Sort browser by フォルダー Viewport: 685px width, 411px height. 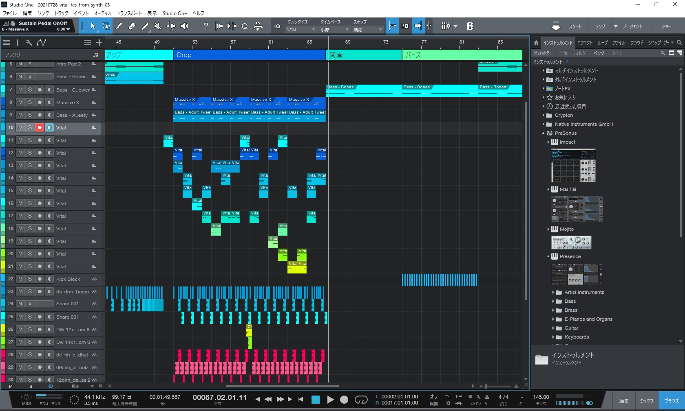580,53
